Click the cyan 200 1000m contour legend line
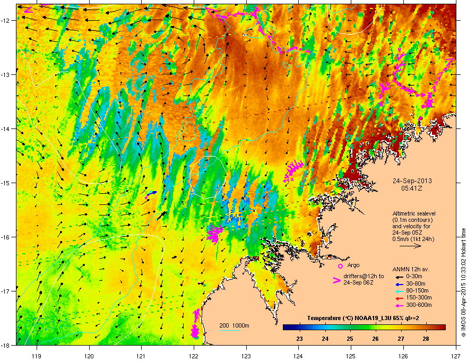Image resolution: width=467 pixels, height=361 pixels. (x=230, y=330)
